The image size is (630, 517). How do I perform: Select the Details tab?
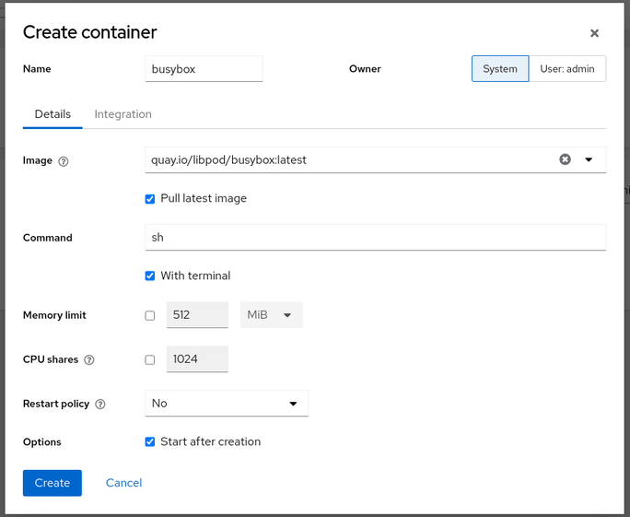[52, 114]
